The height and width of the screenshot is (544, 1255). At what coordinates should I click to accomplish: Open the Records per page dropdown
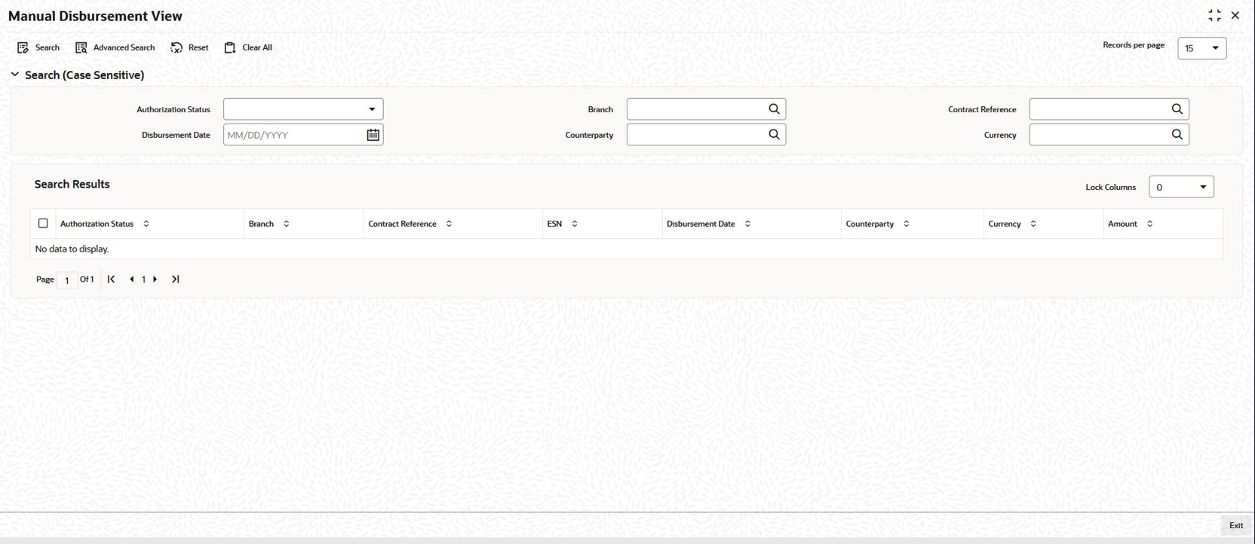click(x=1202, y=48)
